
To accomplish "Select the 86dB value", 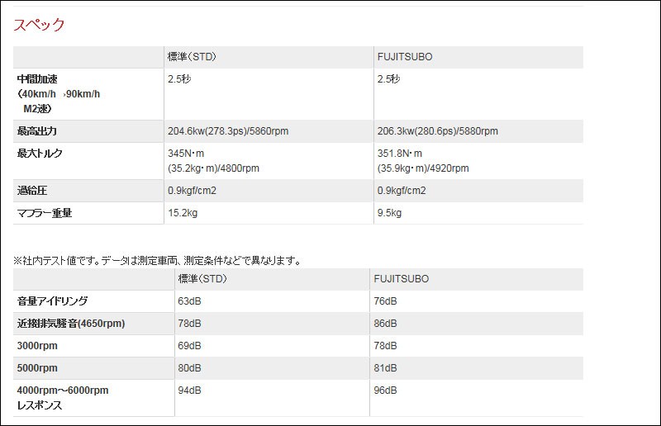I will (x=385, y=324).
